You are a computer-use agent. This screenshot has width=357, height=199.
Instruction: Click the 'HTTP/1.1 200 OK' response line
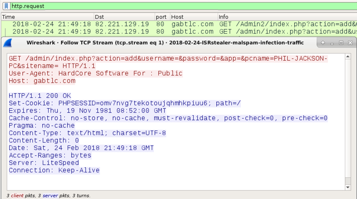pyautogui.click(x=40, y=96)
